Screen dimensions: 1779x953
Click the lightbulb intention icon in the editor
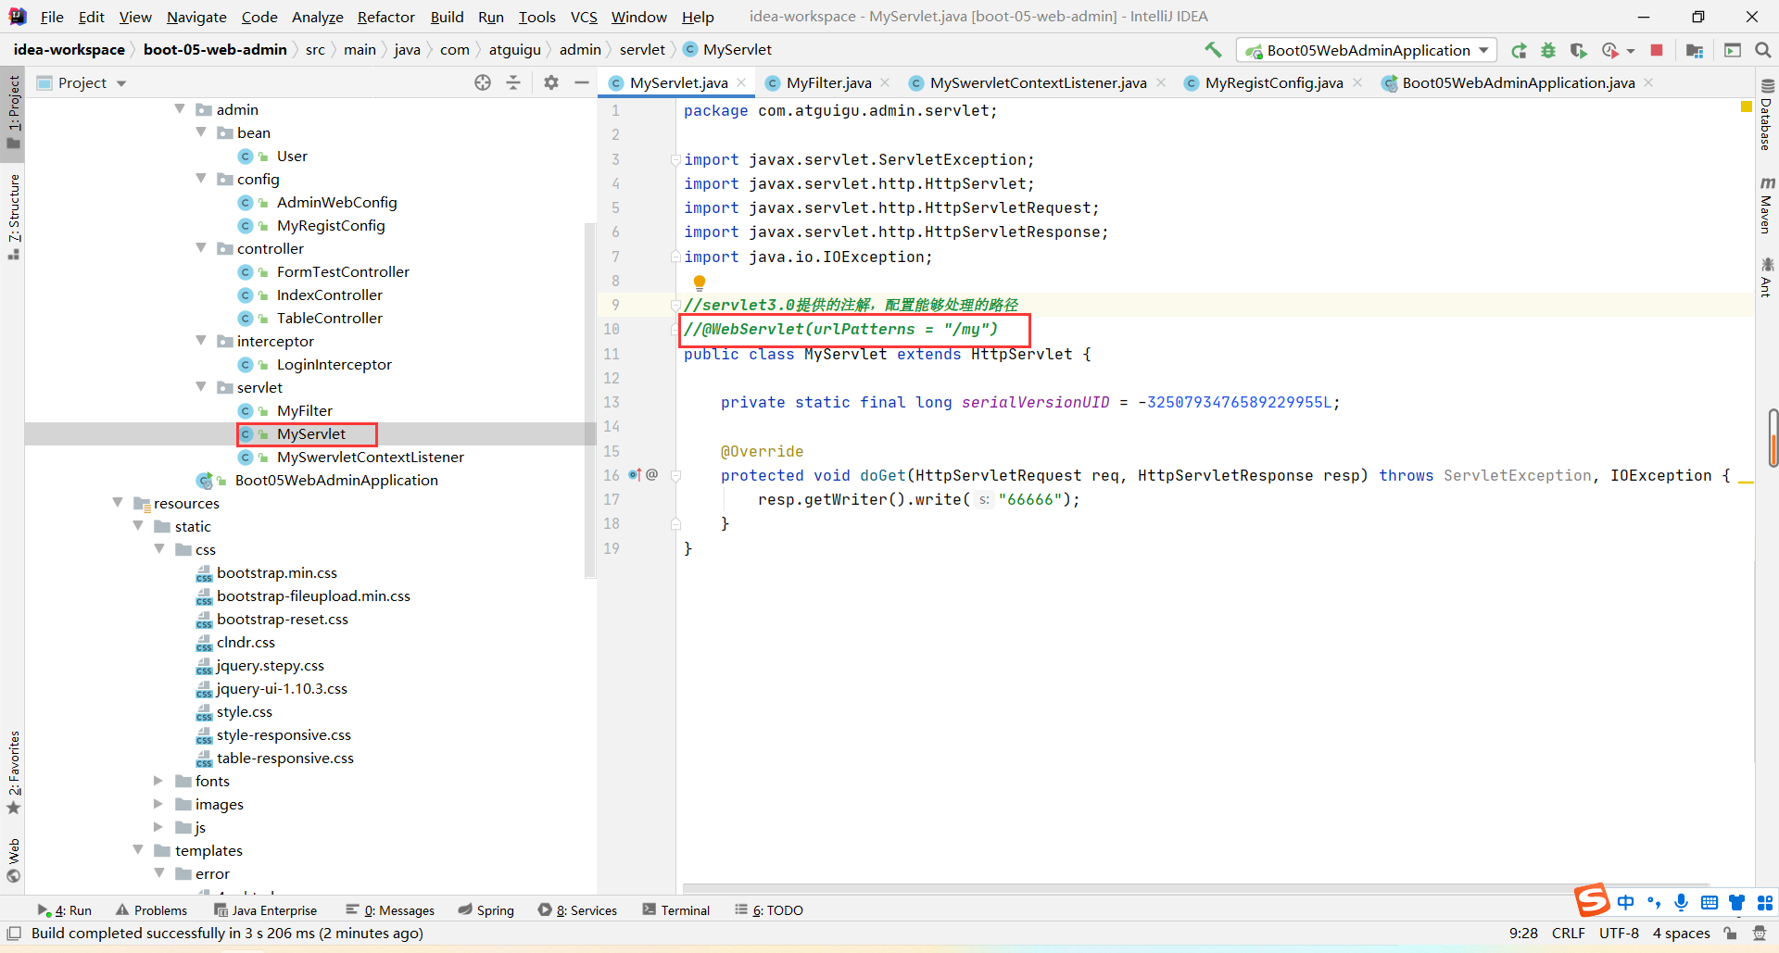click(700, 282)
